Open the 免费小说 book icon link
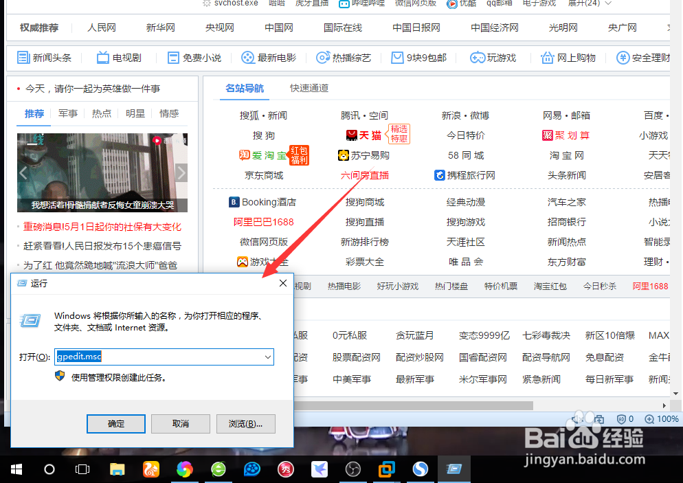 tap(194, 58)
